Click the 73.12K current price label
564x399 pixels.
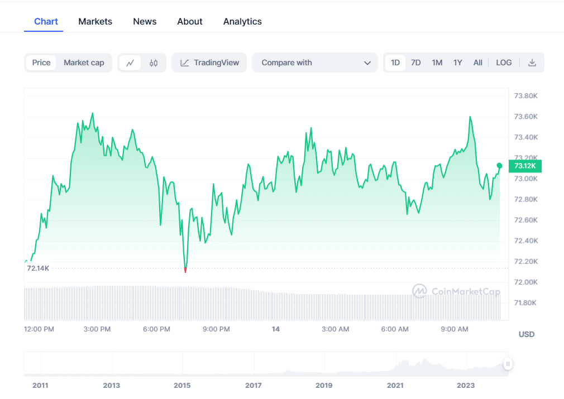(525, 166)
